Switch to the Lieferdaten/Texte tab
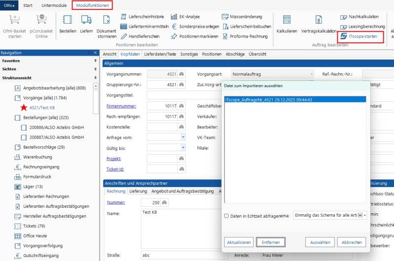 (160, 54)
